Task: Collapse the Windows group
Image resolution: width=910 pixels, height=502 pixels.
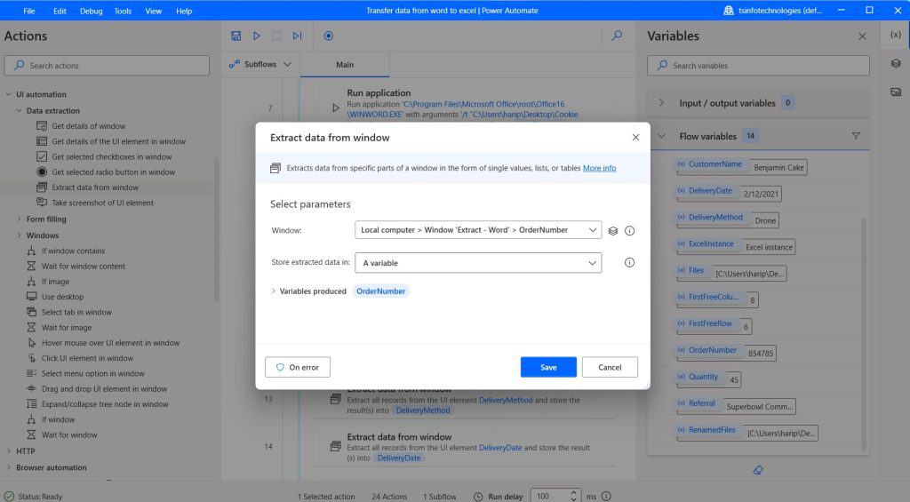Action: (20, 235)
